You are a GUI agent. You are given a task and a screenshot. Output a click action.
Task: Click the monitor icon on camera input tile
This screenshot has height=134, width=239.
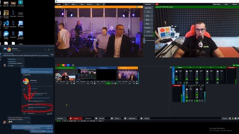[72, 83]
